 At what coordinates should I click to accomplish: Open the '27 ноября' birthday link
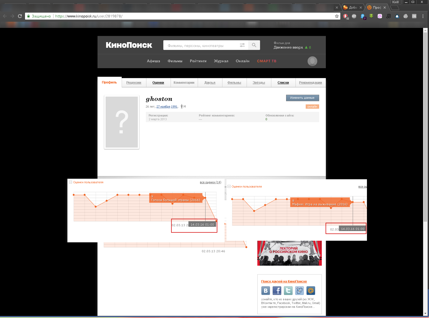point(163,107)
